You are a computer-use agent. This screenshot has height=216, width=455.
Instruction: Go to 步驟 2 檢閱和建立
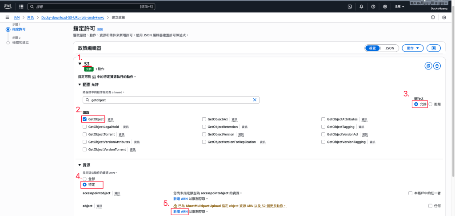tap(20, 42)
